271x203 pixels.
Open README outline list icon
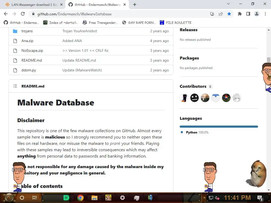(x=15, y=86)
